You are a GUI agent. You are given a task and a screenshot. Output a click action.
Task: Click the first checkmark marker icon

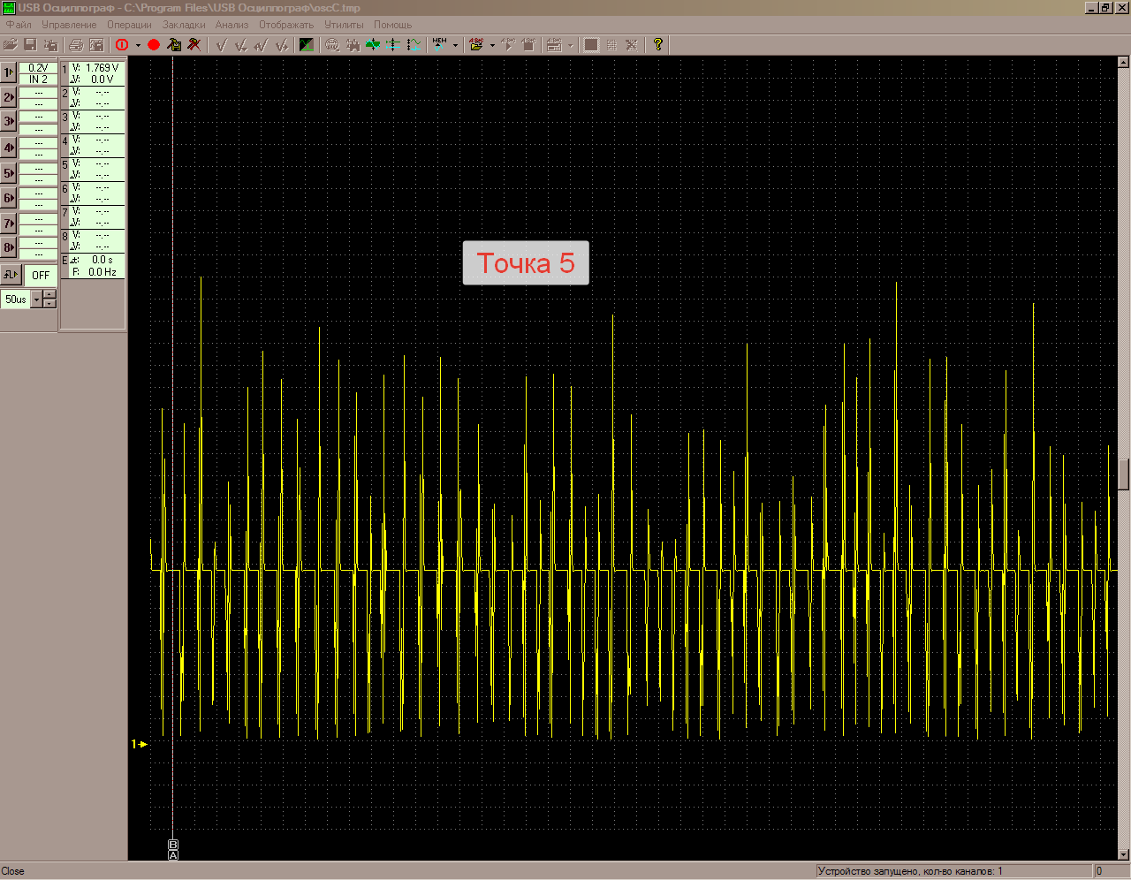[x=222, y=44]
